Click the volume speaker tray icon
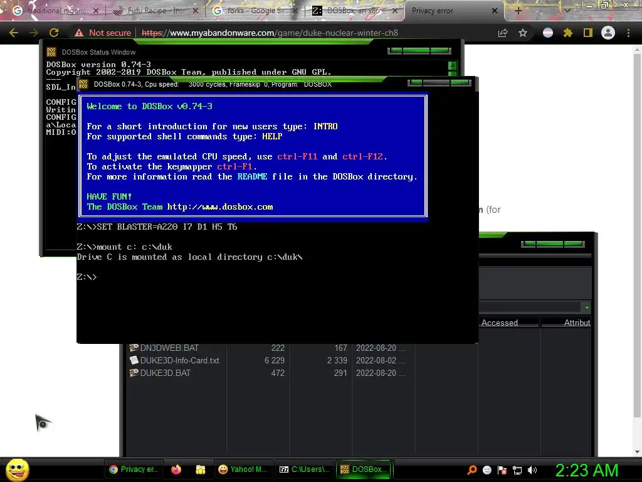642x482 pixels. coord(532,470)
